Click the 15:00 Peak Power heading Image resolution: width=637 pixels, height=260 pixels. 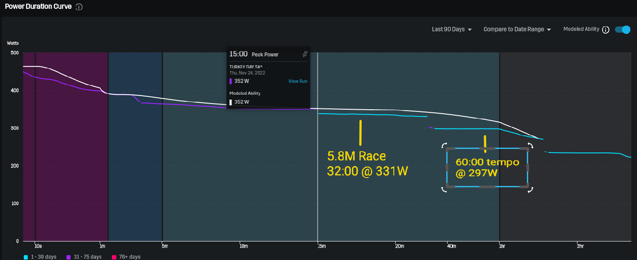point(254,54)
